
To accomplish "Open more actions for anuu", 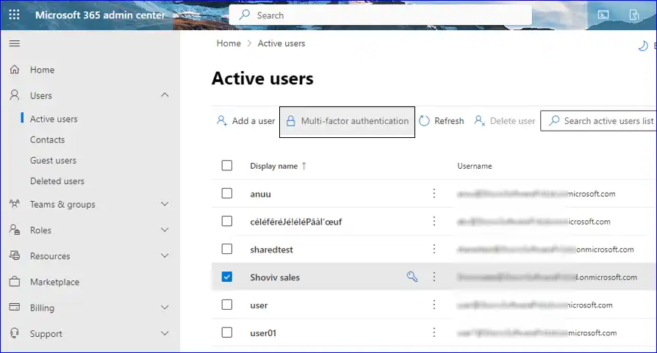I will click(434, 193).
